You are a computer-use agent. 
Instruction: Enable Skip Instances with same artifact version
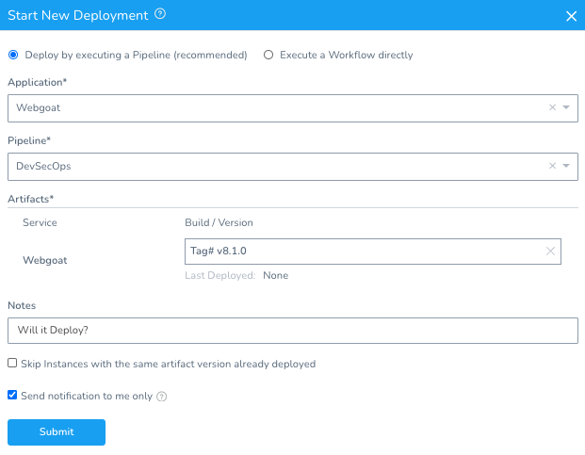[x=12, y=363]
